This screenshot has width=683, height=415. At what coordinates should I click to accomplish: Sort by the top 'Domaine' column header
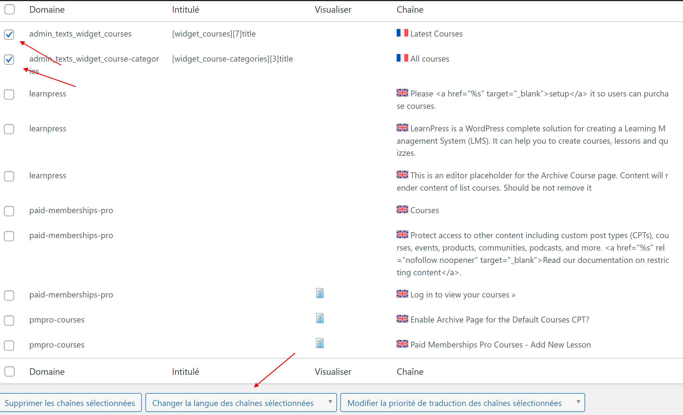pyautogui.click(x=47, y=10)
